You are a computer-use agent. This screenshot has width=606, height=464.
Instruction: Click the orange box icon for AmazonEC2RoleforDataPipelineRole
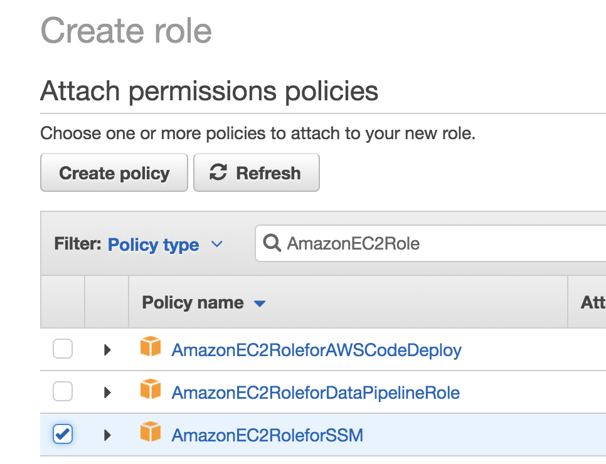pos(151,391)
